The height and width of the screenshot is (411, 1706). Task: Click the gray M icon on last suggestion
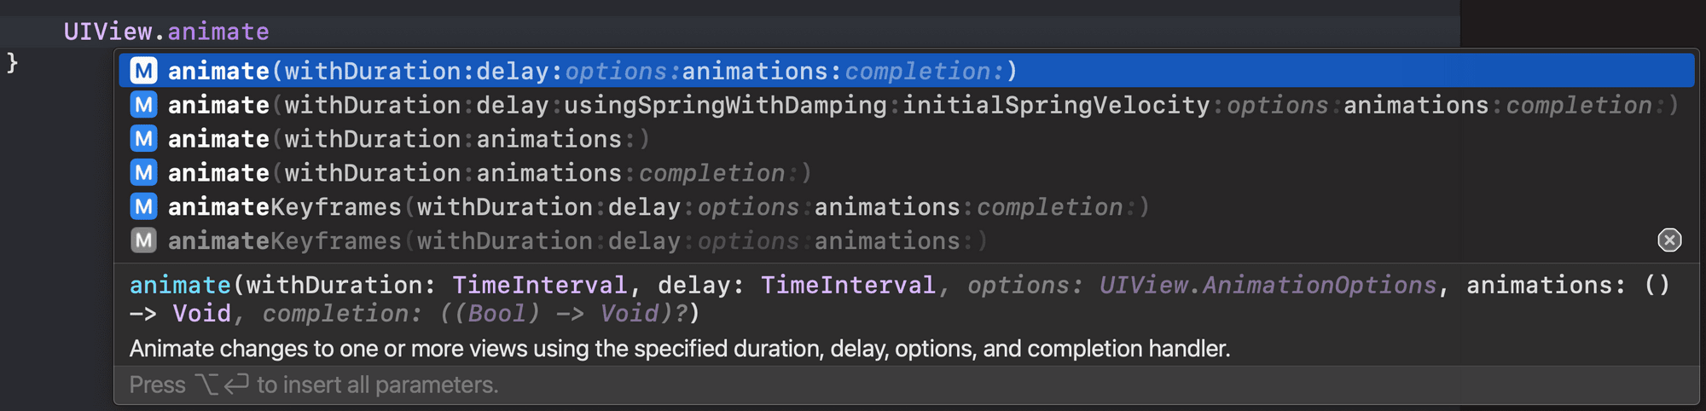pos(143,241)
